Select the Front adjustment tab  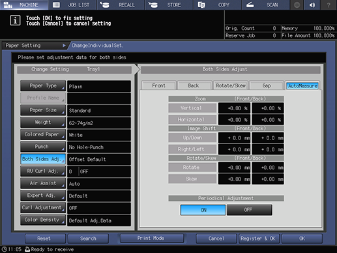(159, 85)
